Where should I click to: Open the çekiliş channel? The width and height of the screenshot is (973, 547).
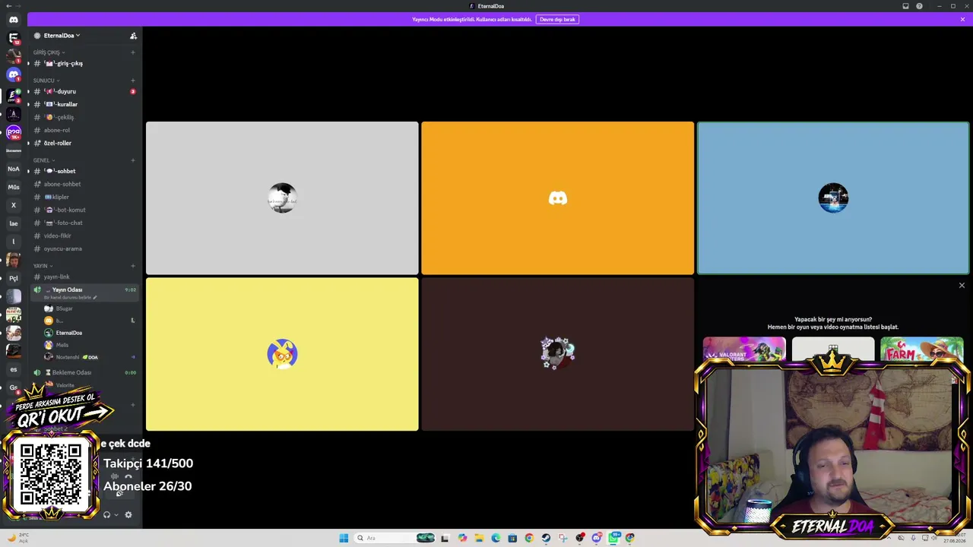point(84,117)
